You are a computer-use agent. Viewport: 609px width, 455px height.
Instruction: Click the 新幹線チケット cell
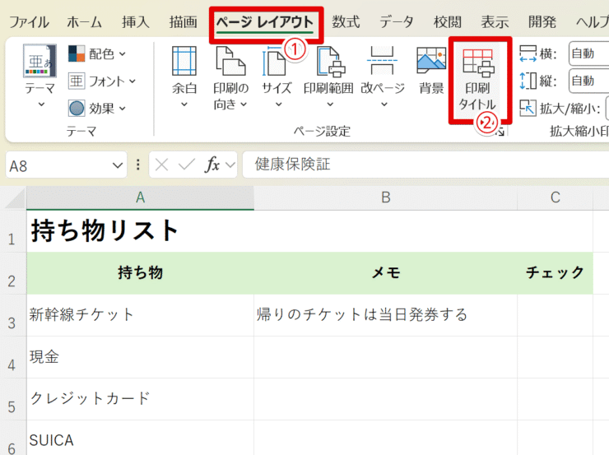[x=140, y=315]
